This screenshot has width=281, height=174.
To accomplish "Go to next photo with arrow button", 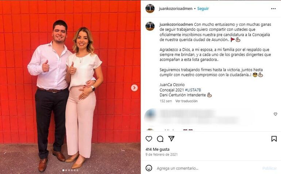I will click(134, 88).
